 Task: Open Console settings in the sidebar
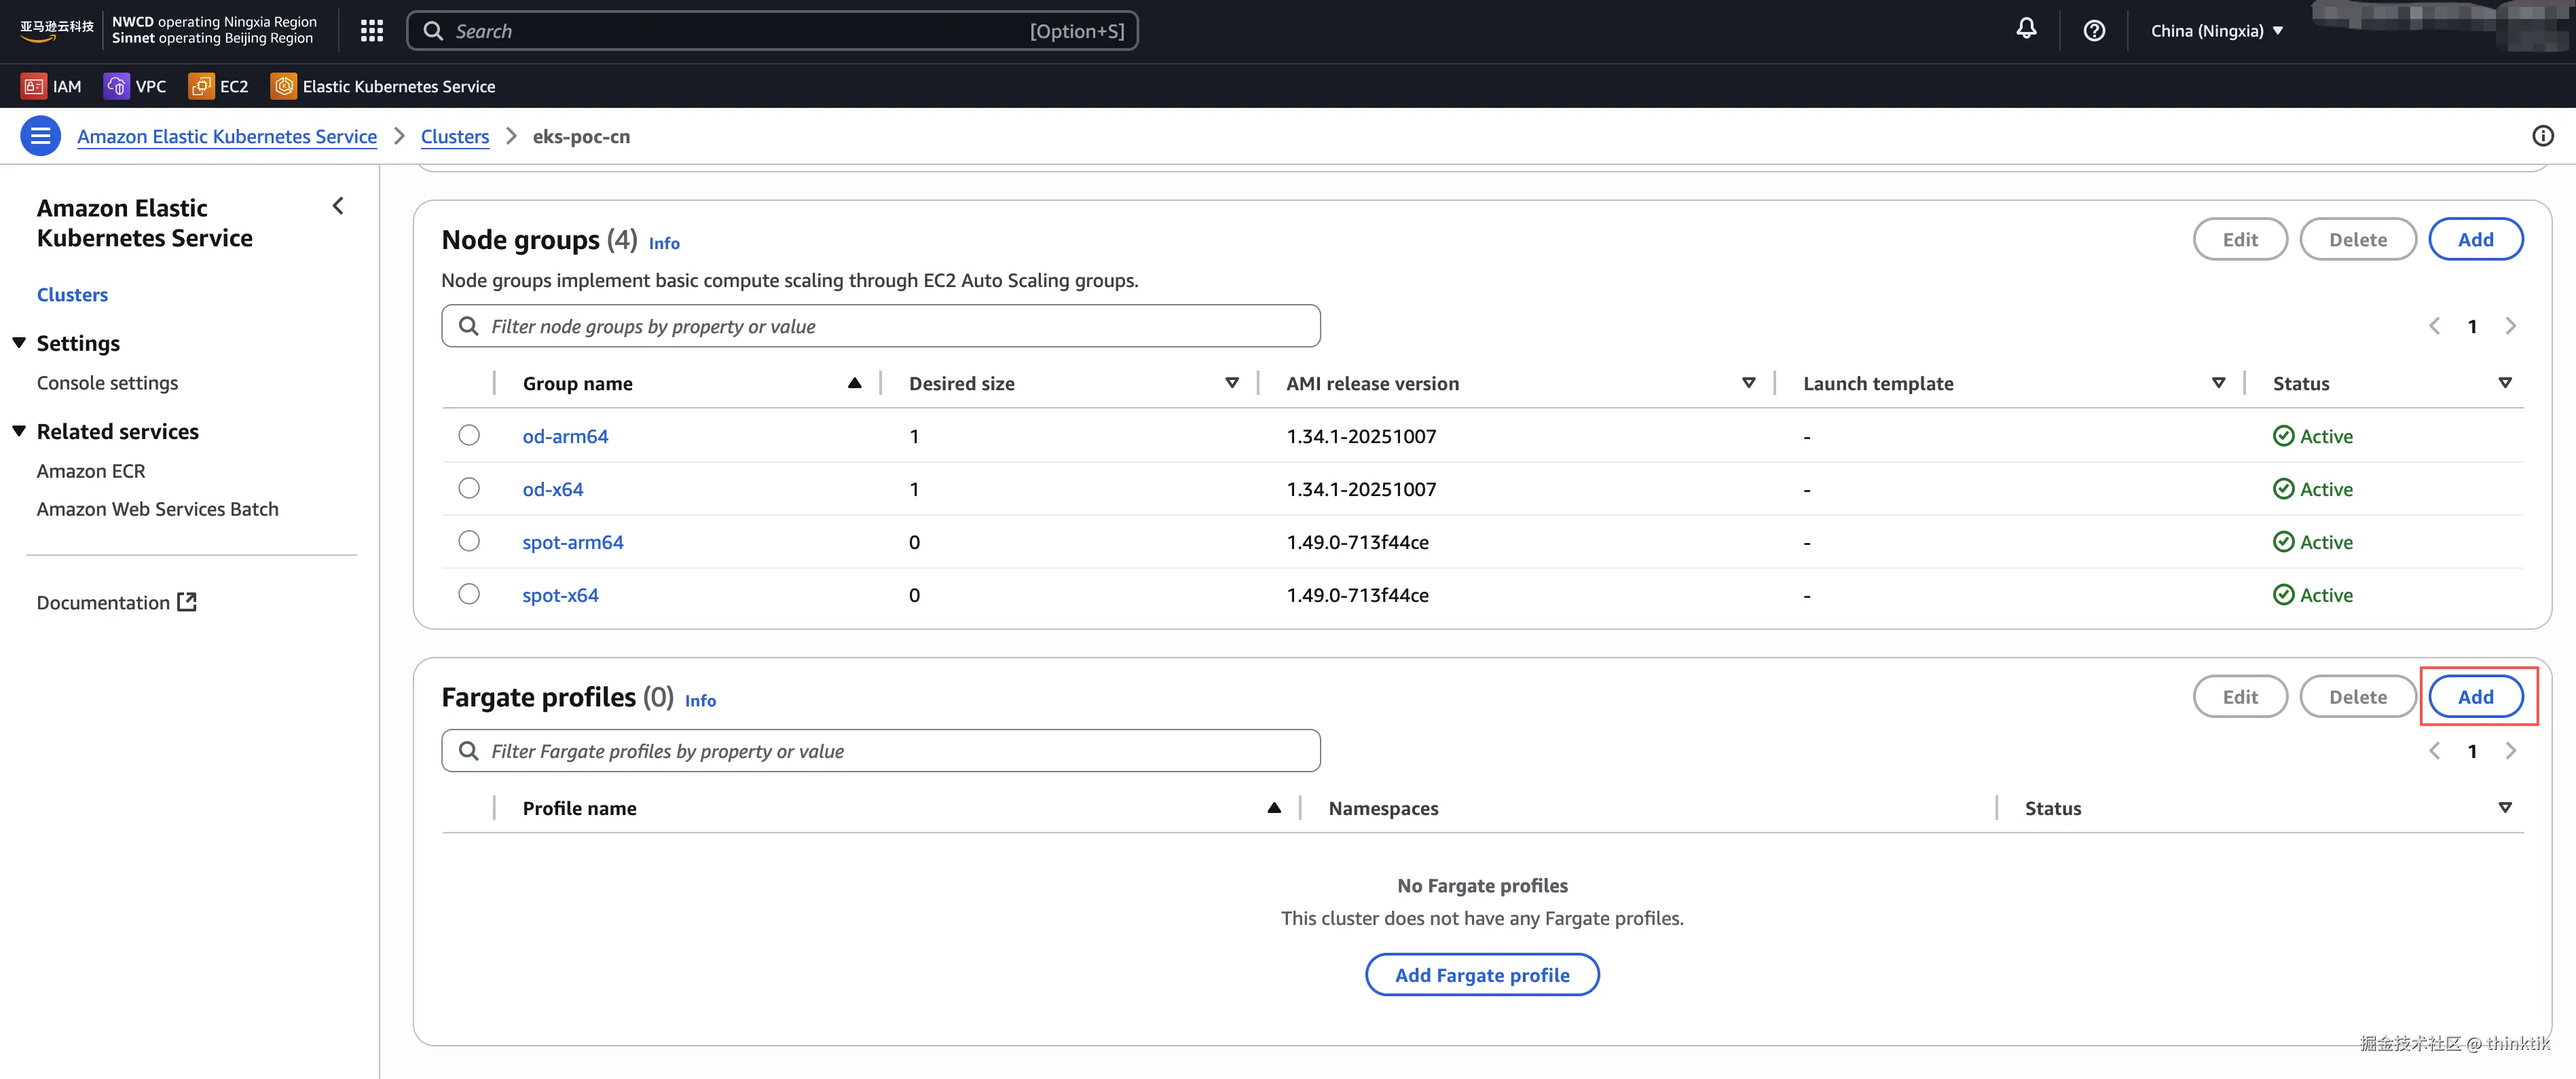(x=107, y=383)
